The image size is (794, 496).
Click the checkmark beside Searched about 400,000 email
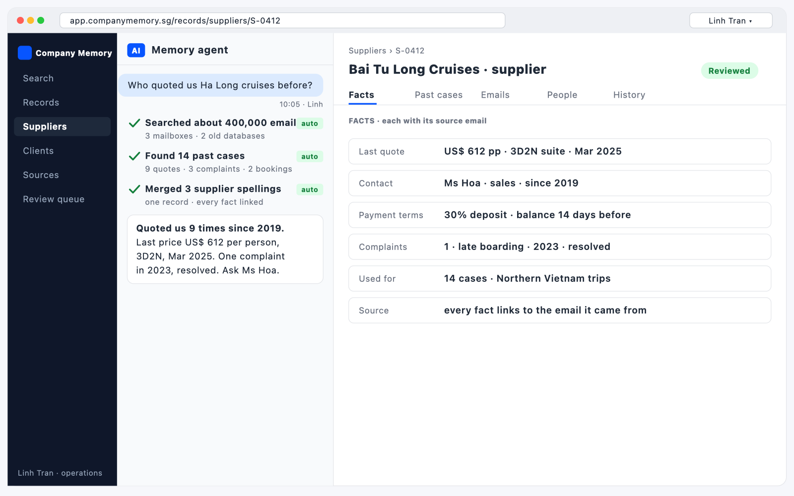134,123
